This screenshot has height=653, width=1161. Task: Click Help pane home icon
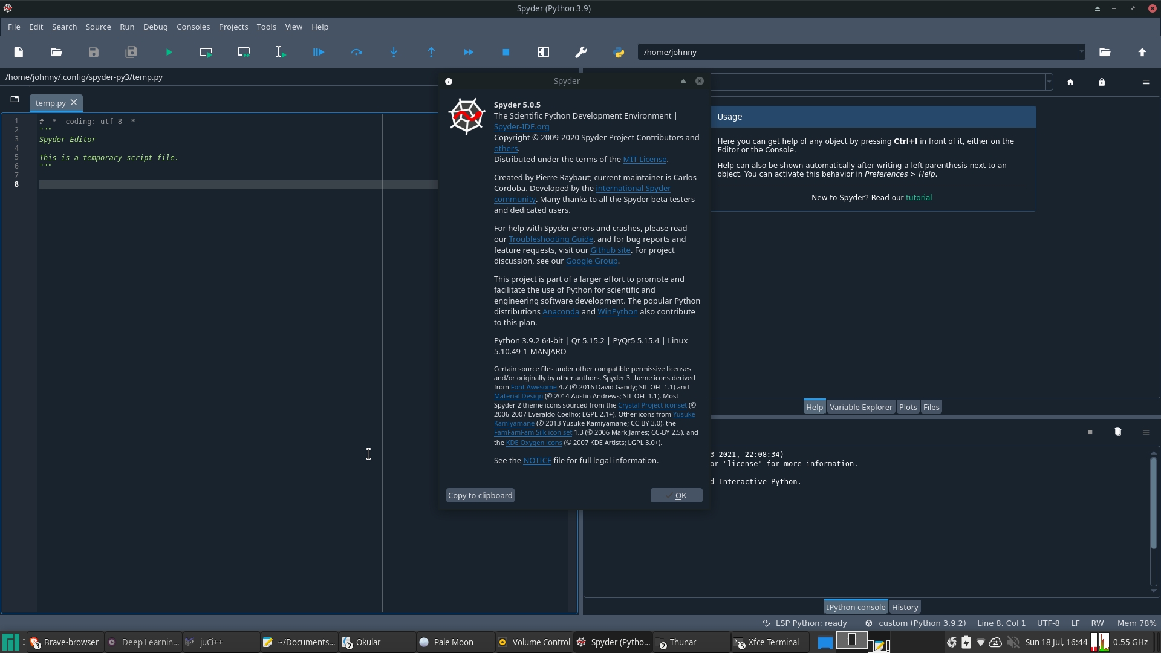[1070, 82]
